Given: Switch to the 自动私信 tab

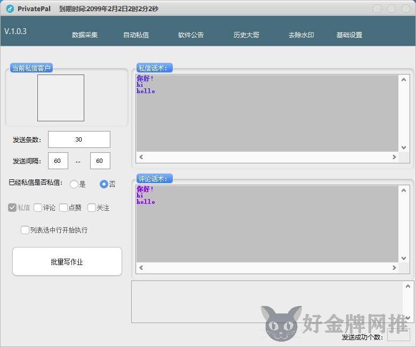Looking at the screenshot, I should [136, 35].
